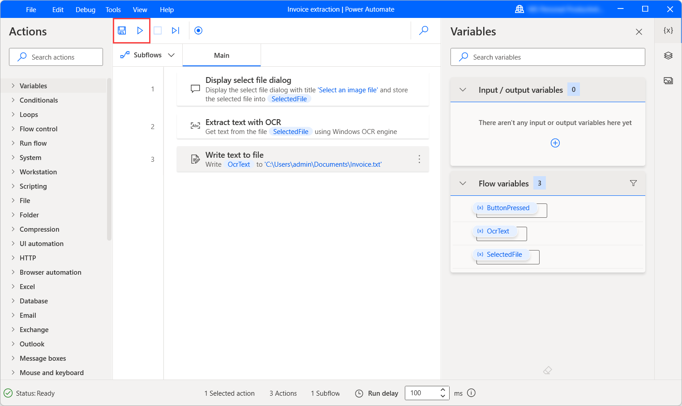Select the ButtonPressed flow variable
The height and width of the screenshot is (406, 682).
click(x=505, y=208)
